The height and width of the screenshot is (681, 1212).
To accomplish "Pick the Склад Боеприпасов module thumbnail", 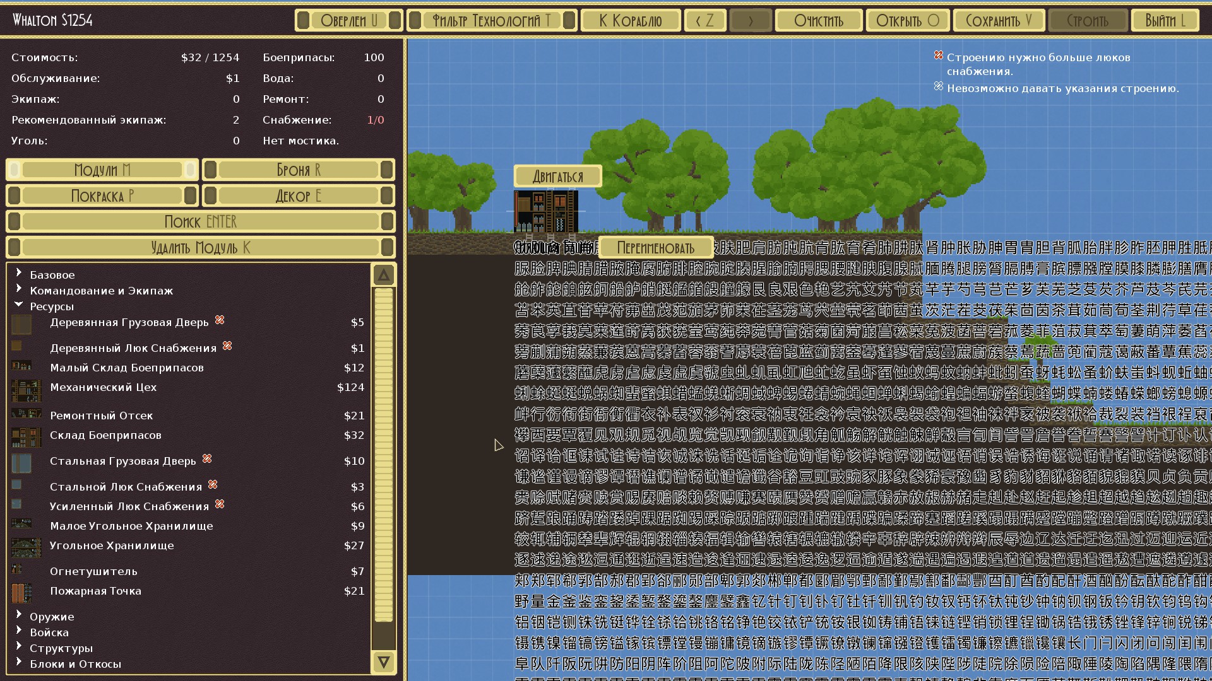I will tap(26, 437).
